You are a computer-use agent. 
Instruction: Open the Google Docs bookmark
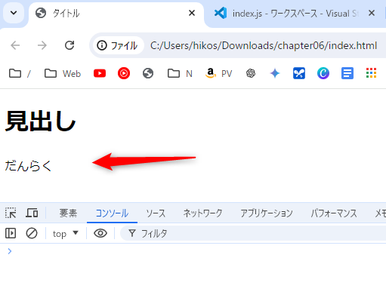point(347,73)
